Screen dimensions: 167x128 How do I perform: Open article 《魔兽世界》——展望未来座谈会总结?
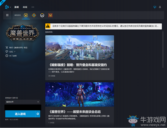75,112
